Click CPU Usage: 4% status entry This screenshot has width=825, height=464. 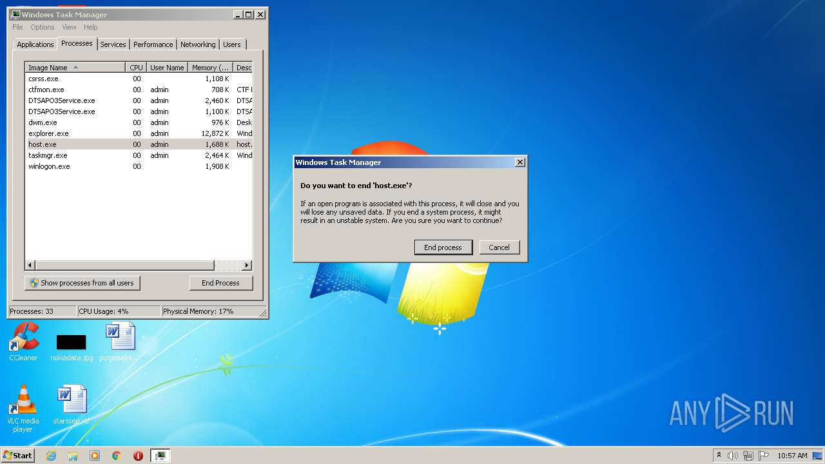119,311
